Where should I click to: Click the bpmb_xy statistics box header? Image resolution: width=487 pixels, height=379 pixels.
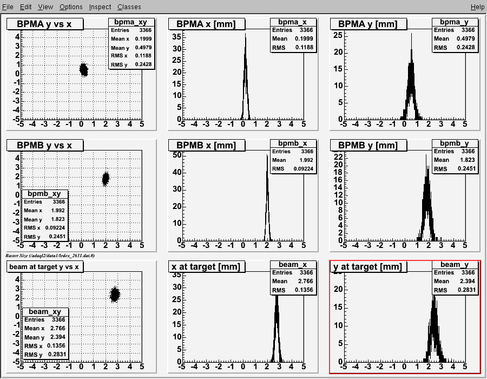pos(45,193)
